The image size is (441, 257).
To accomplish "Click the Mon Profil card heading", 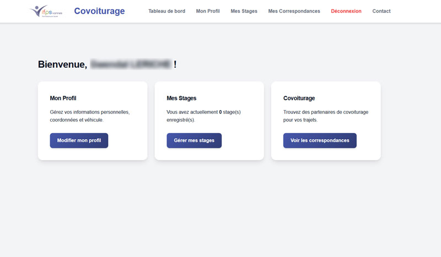I will (63, 98).
